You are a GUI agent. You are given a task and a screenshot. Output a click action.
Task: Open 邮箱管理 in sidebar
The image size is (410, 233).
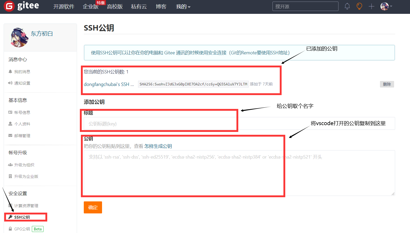coord(22,136)
